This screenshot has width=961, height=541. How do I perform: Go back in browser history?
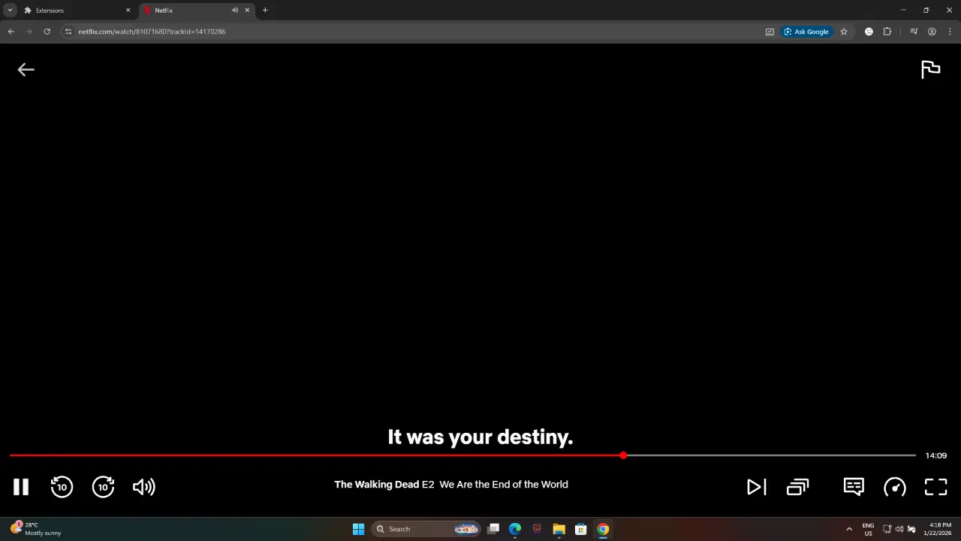[11, 32]
